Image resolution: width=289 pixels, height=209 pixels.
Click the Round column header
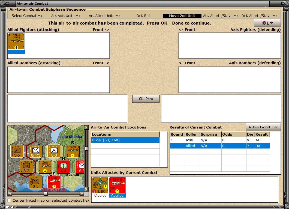177,134
